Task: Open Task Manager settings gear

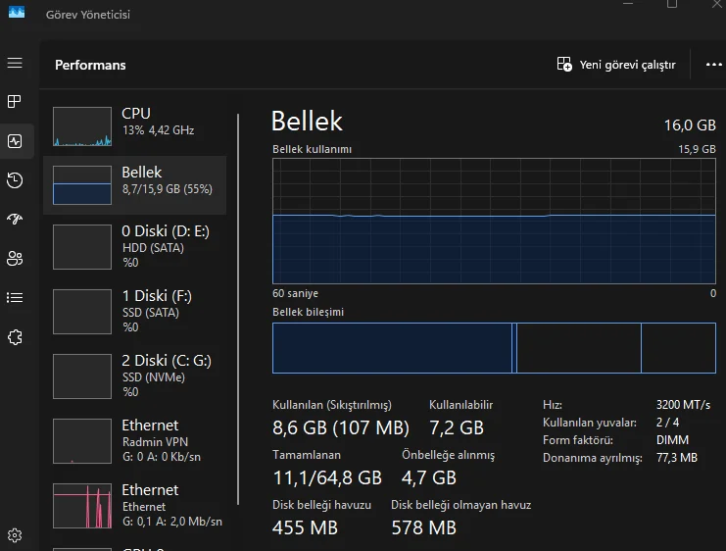Action: [x=15, y=535]
